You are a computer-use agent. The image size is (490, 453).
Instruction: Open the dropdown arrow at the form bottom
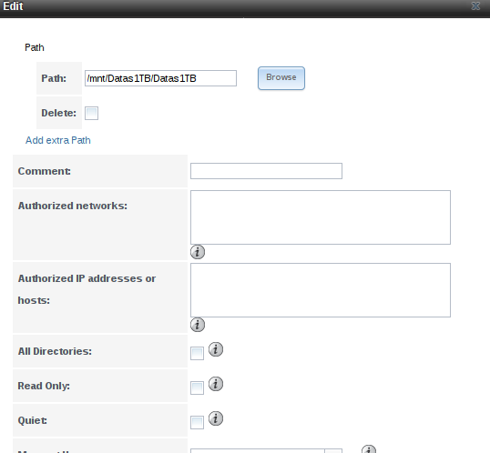(x=333, y=451)
